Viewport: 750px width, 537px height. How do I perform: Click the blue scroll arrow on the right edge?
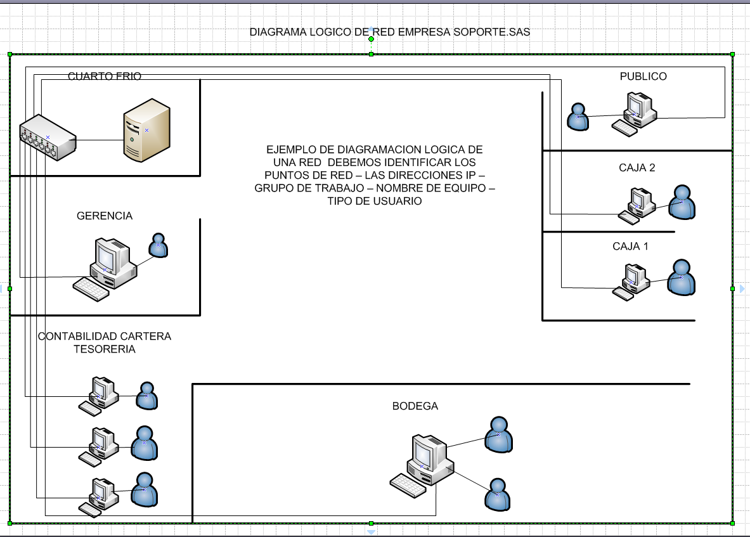(742, 288)
